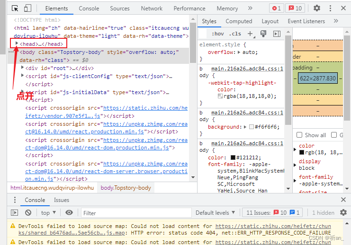The width and height of the screenshot is (351, 245).
Task: Open the Styles pane tab
Action: 209,21
